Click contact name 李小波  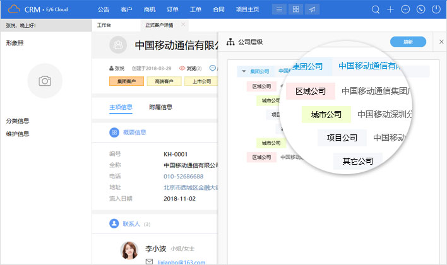tap(156, 249)
